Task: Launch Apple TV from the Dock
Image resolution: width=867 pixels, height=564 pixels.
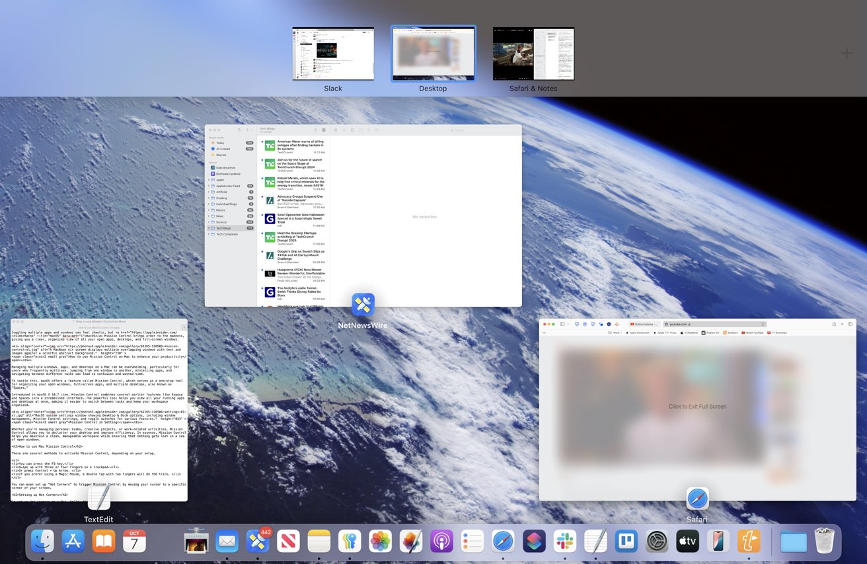Action: (687, 542)
